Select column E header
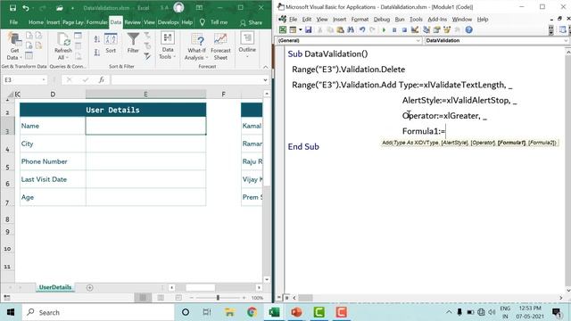The height and width of the screenshot is (321, 571). (x=145, y=95)
